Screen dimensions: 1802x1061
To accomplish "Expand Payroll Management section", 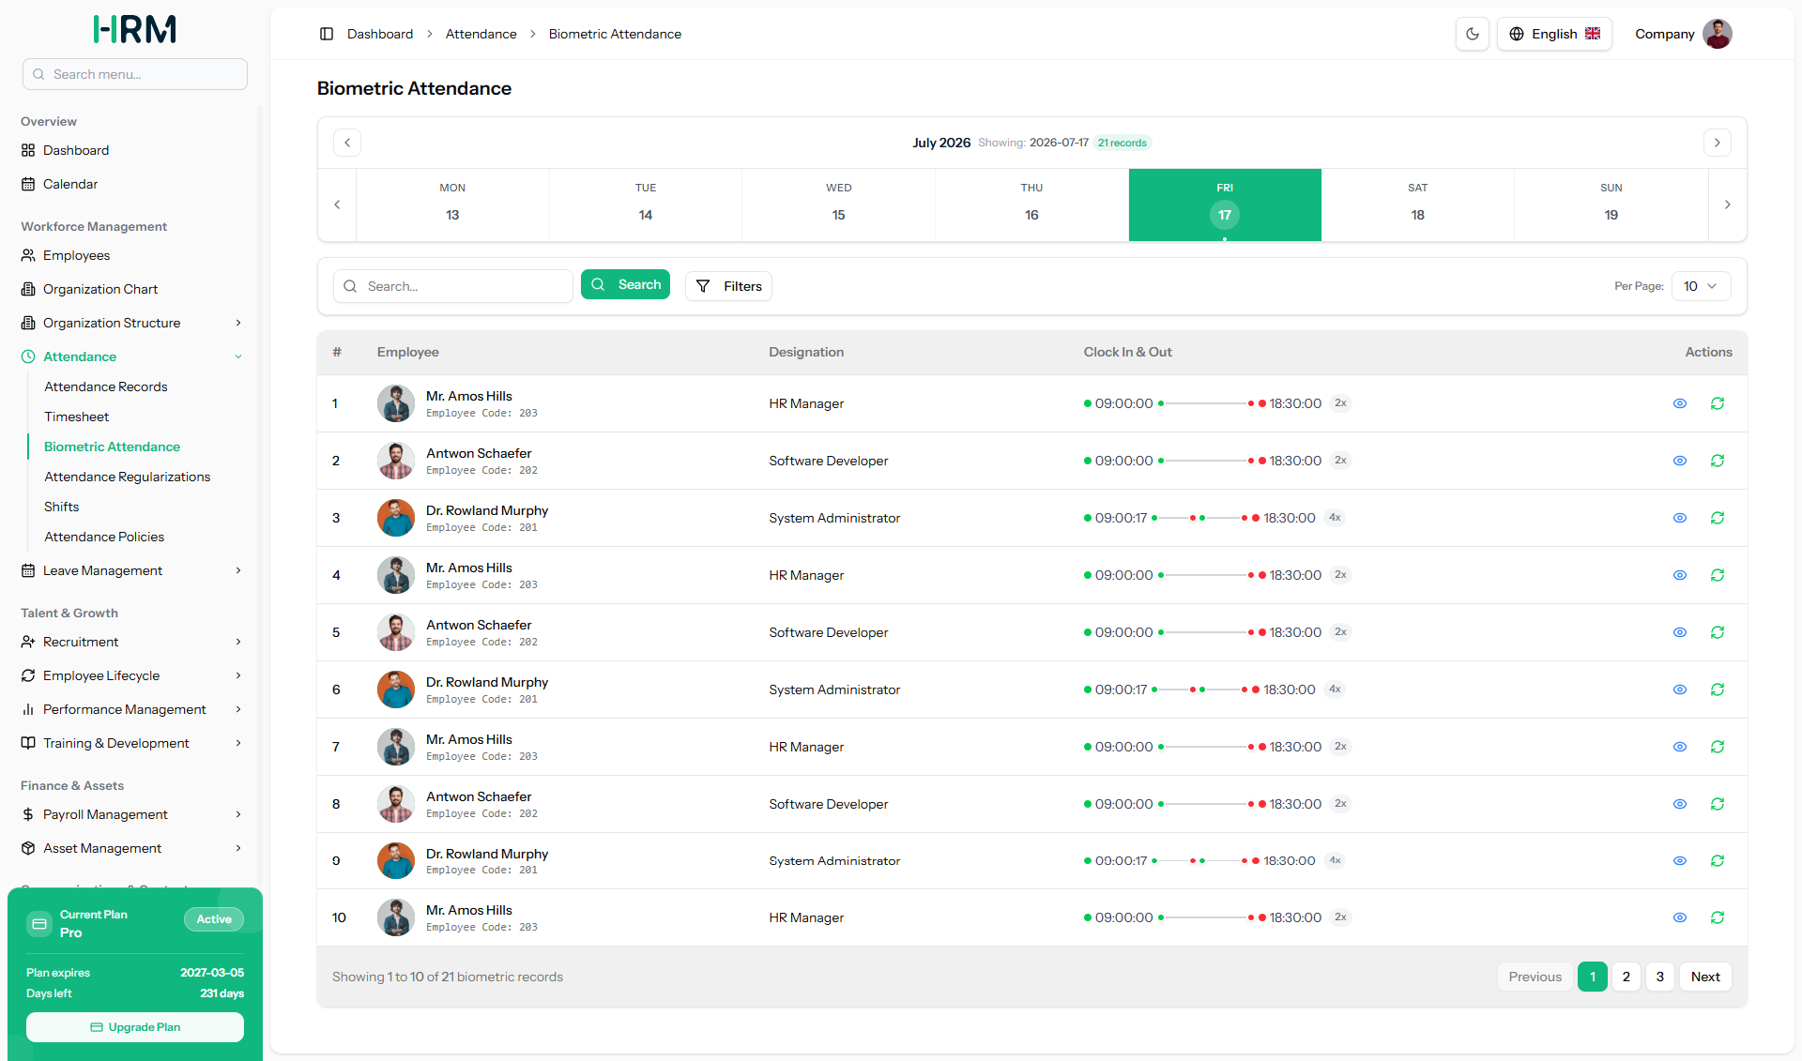I will (131, 814).
